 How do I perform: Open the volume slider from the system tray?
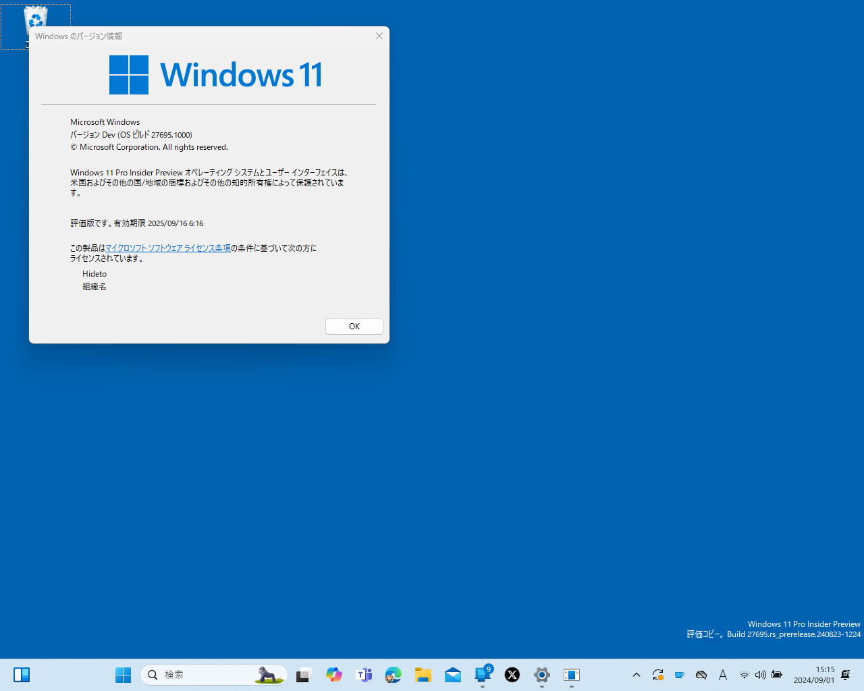761,675
